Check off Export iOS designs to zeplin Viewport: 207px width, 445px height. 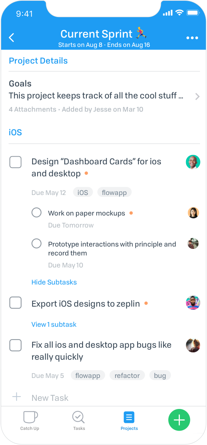coord(16,302)
